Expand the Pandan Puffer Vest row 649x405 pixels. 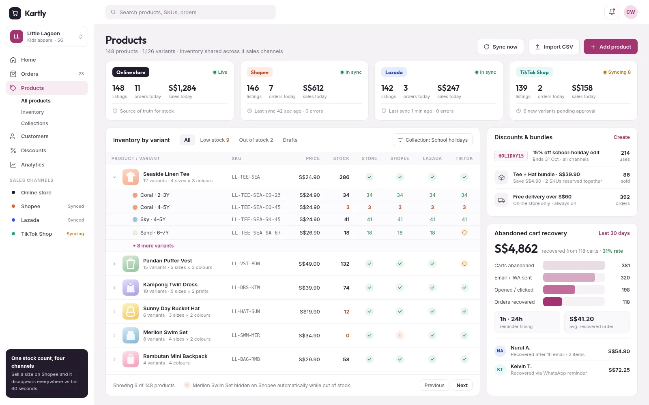114,264
